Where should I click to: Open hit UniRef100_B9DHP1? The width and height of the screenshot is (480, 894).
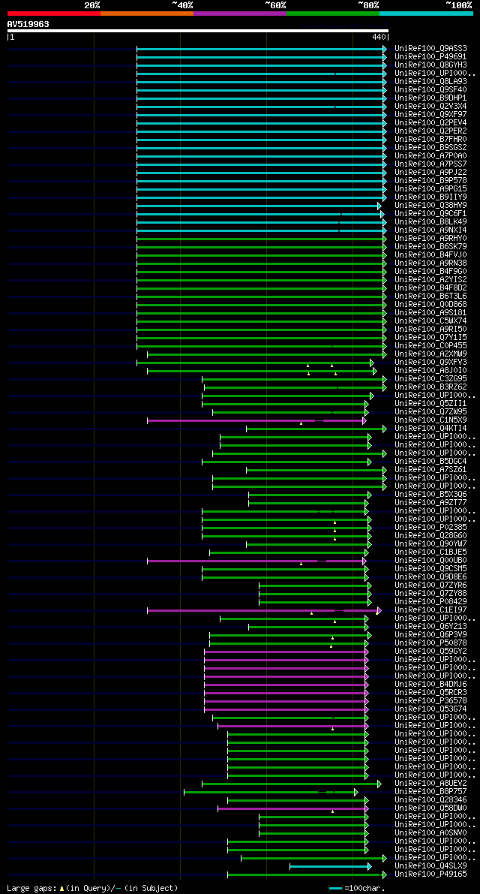tap(430, 98)
